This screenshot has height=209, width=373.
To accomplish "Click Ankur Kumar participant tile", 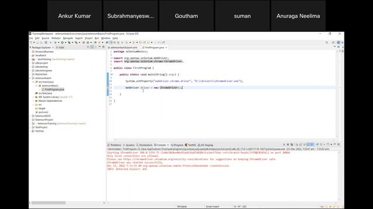I will tap(75, 16).
